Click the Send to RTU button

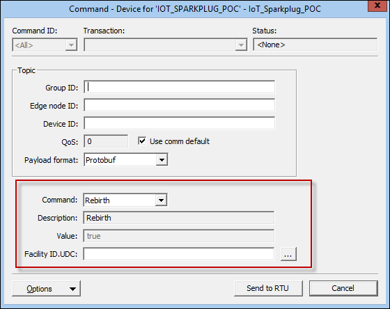click(x=268, y=288)
